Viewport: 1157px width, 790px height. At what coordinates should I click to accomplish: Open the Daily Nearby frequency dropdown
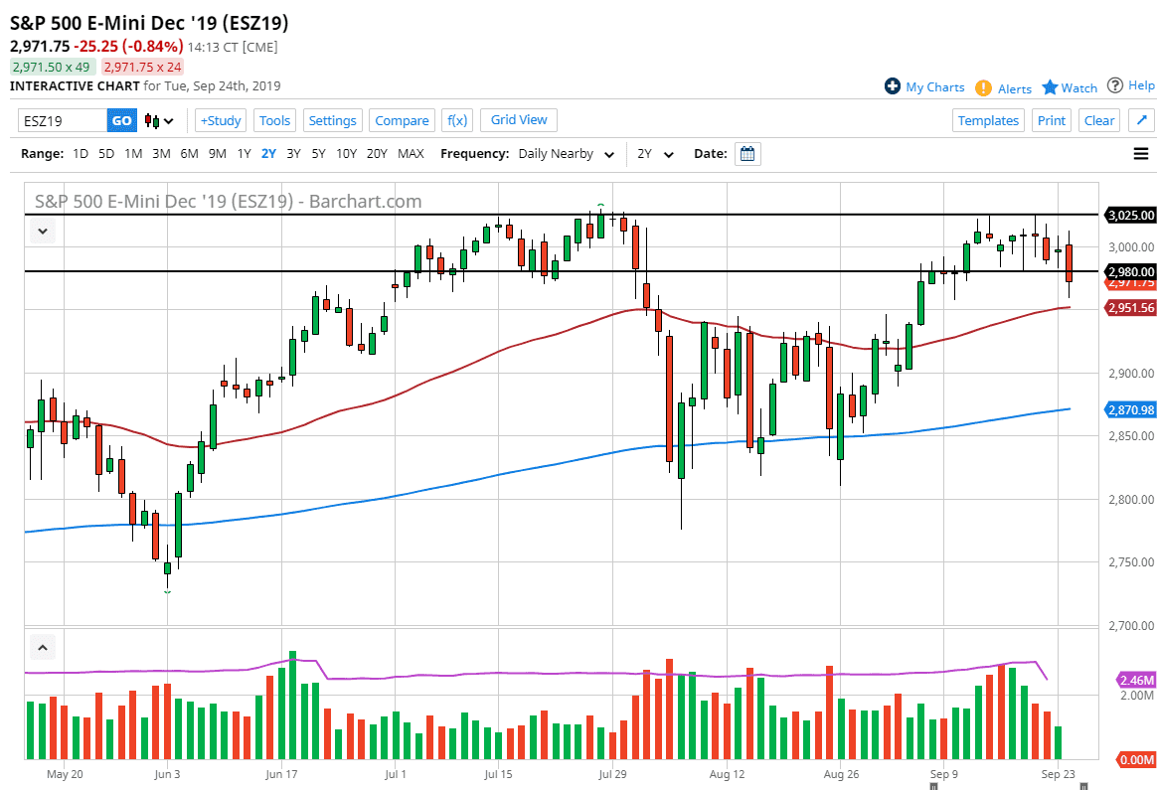pos(565,153)
